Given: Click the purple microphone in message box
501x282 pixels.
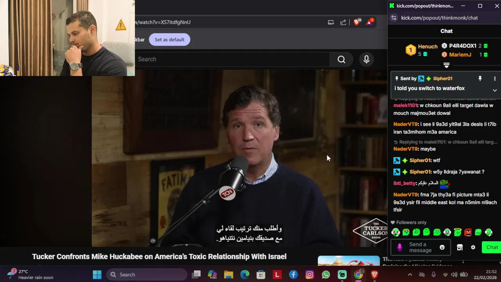Looking at the screenshot, I should click(399, 248).
